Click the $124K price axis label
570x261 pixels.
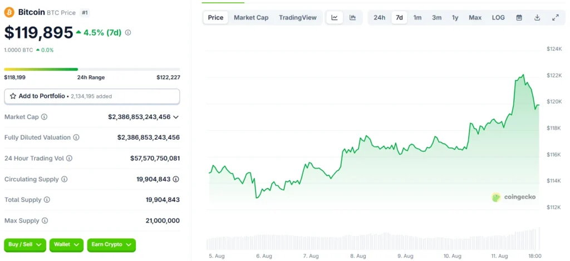[554, 49]
